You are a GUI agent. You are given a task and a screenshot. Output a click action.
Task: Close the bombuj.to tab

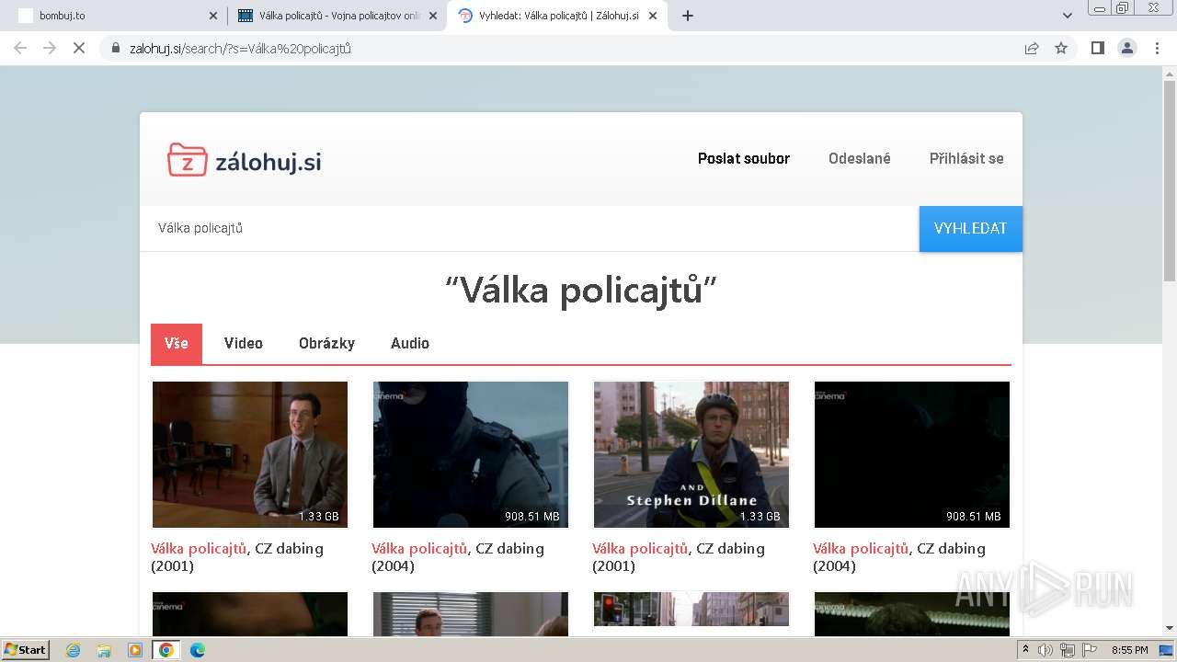click(213, 16)
